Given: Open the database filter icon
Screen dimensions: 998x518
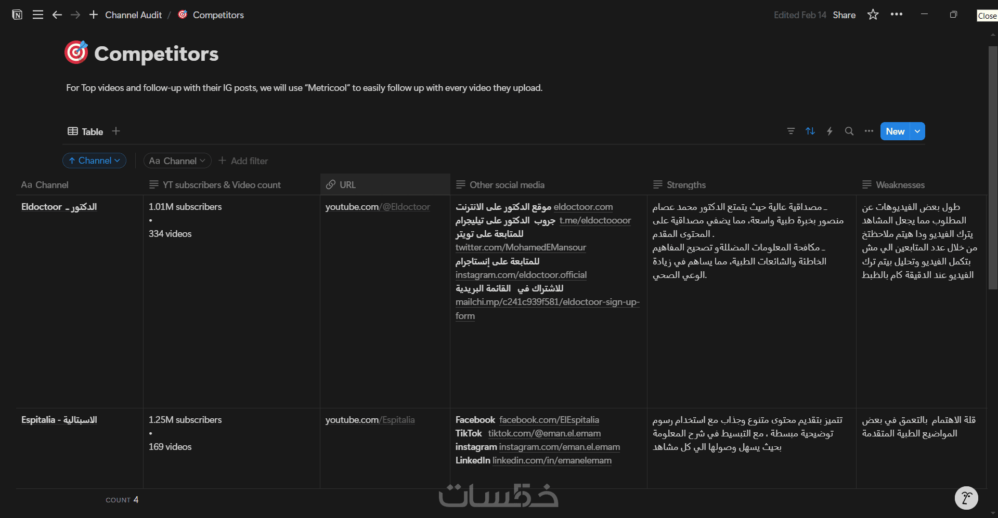Looking at the screenshot, I should pos(790,131).
